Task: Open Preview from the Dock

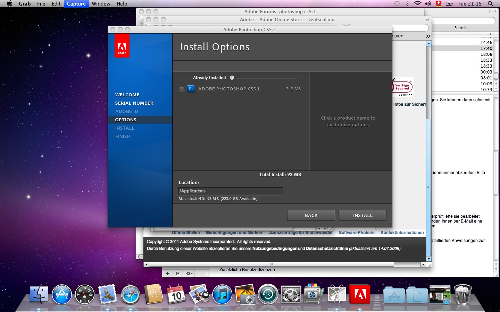Action: click(x=199, y=294)
